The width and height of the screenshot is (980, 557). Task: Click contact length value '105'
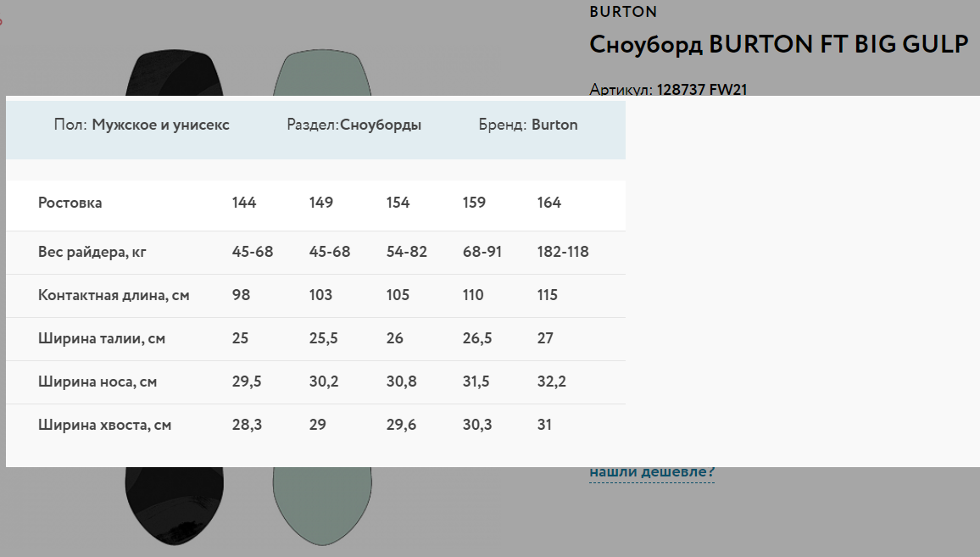398,295
